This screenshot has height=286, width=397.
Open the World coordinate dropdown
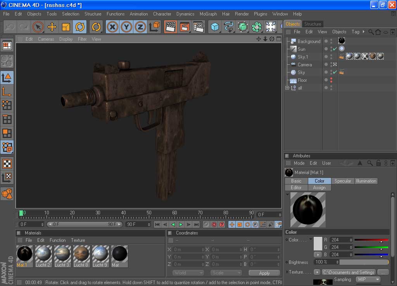pyautogui.click(x=188, y=273)
